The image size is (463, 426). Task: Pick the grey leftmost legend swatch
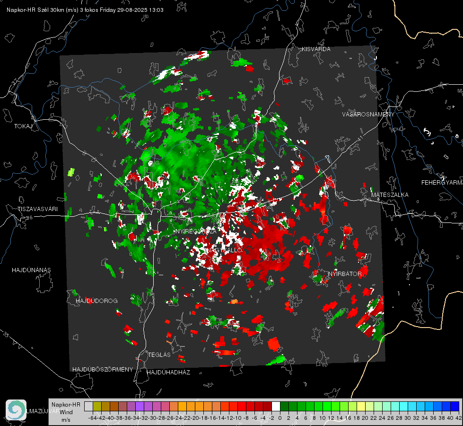coord(88,406)
